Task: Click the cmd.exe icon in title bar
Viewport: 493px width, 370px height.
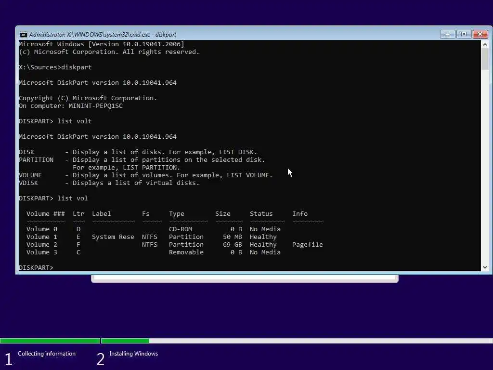Action: pyautogui.click(x=23, y=34)
